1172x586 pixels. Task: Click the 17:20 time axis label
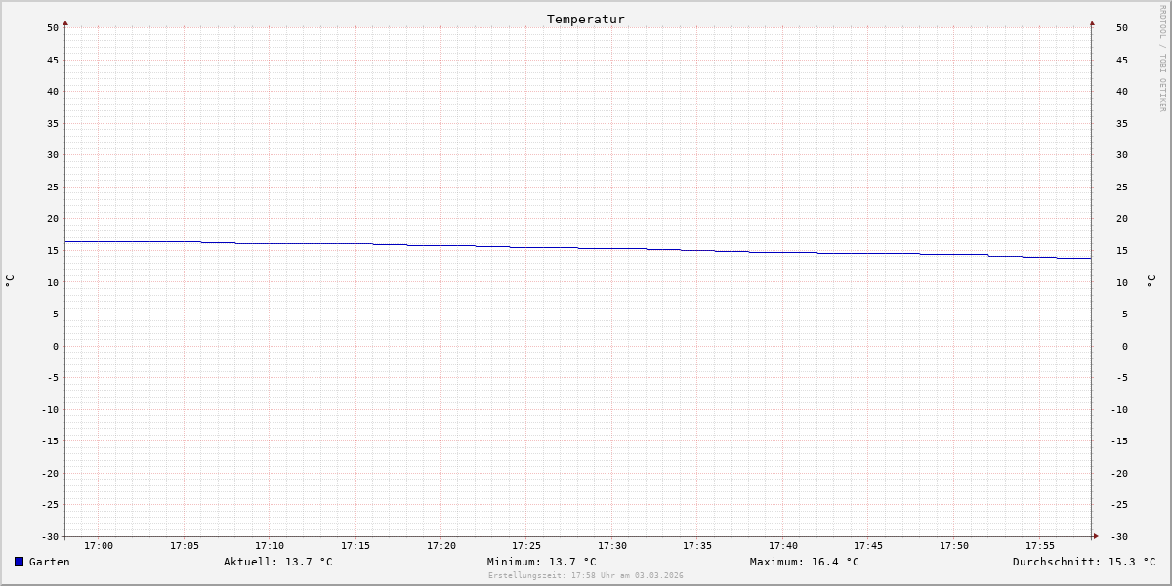[441, 546]
